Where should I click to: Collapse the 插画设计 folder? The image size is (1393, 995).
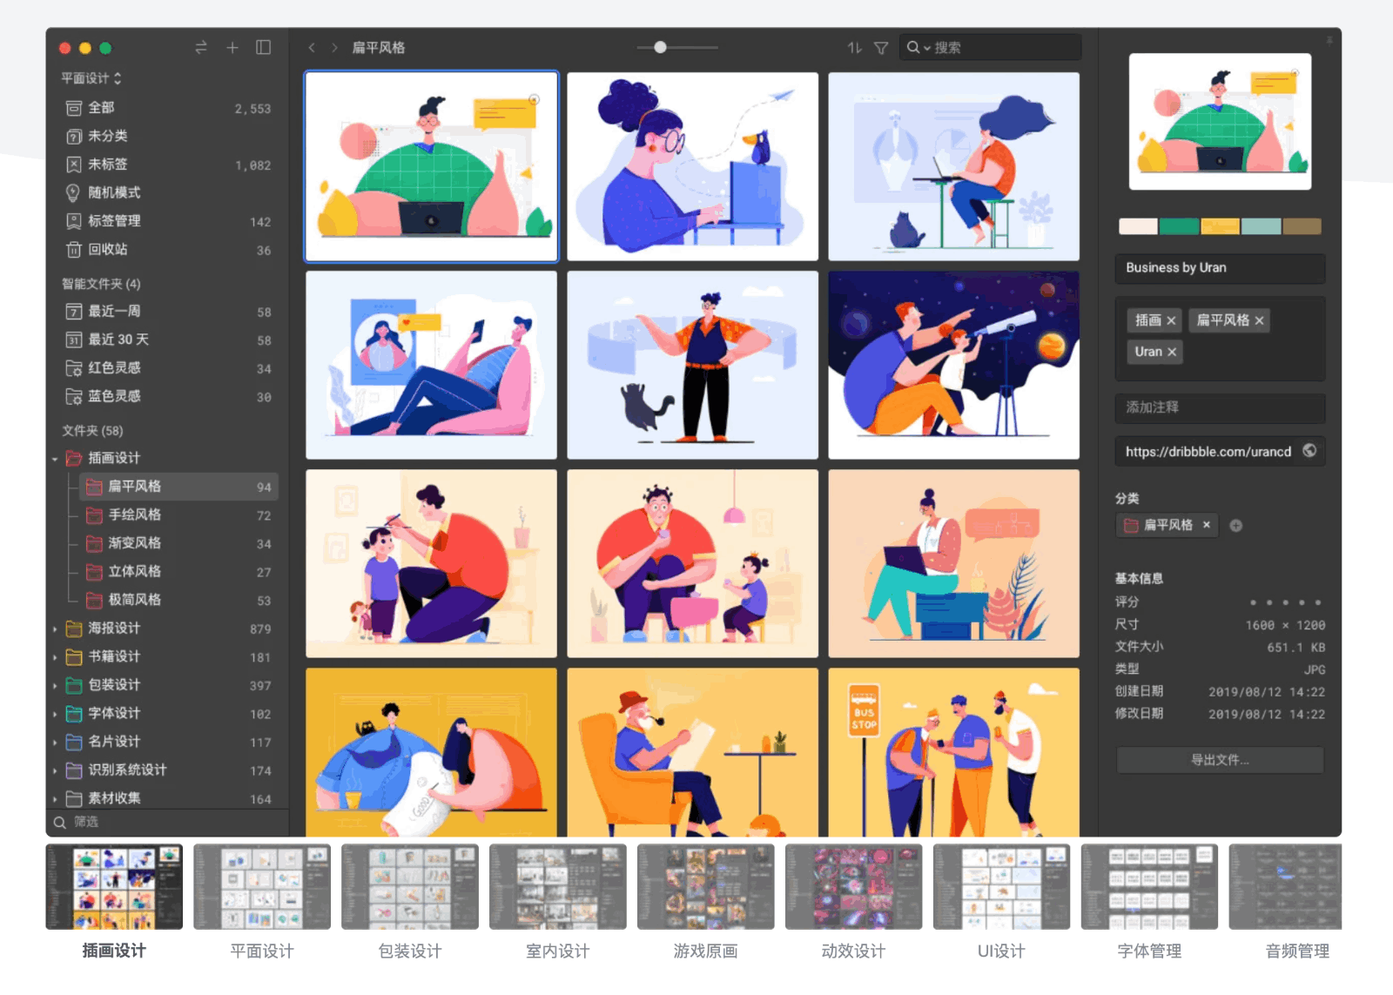pos(55,459)
